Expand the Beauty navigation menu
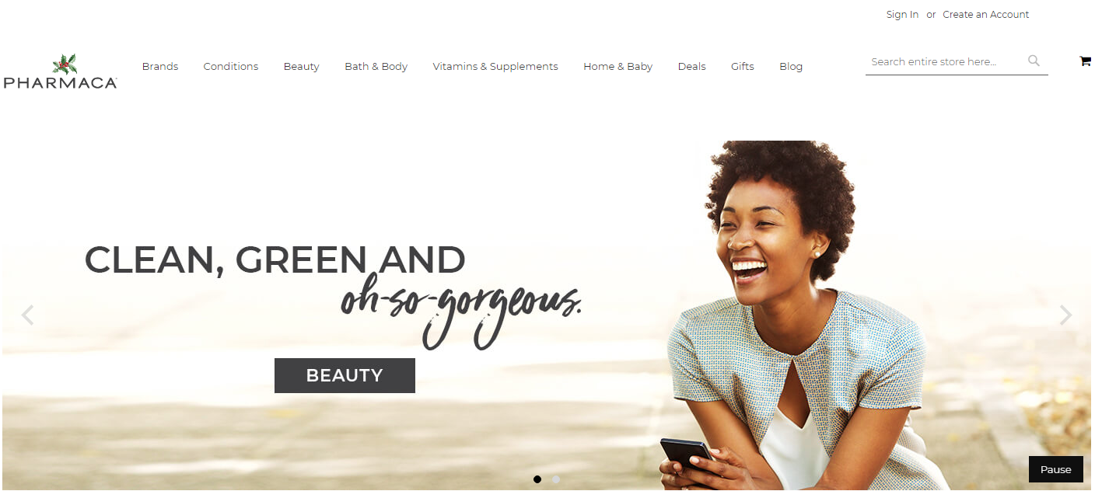This screenshot has width=1095, height=491. click(301, 67)
